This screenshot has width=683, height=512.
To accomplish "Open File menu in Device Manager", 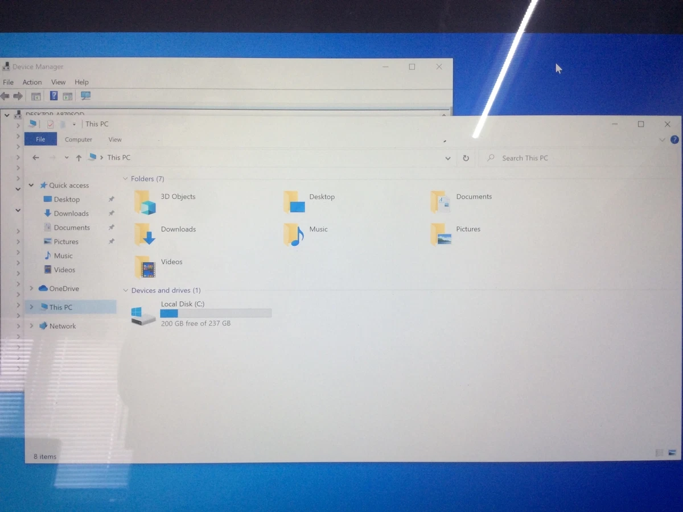I will (8, 82).
